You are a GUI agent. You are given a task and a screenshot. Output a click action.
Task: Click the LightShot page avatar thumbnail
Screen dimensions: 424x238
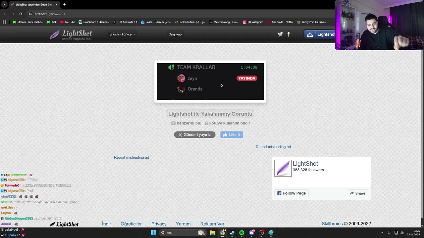pyautogui.click(x=283, y=168)
